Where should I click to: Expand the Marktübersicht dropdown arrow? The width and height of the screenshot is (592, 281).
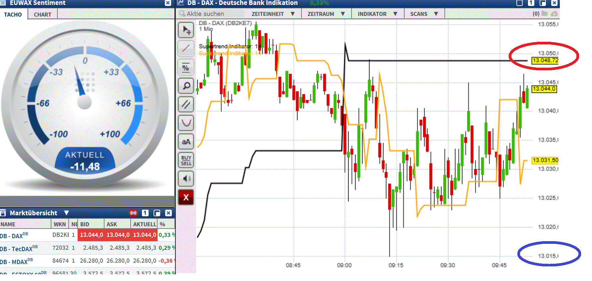[x=66, y=213]
